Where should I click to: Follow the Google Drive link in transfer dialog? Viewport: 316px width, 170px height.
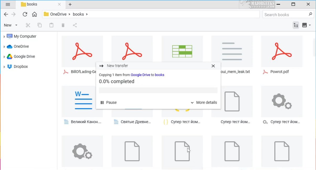[x=140, y=75]
